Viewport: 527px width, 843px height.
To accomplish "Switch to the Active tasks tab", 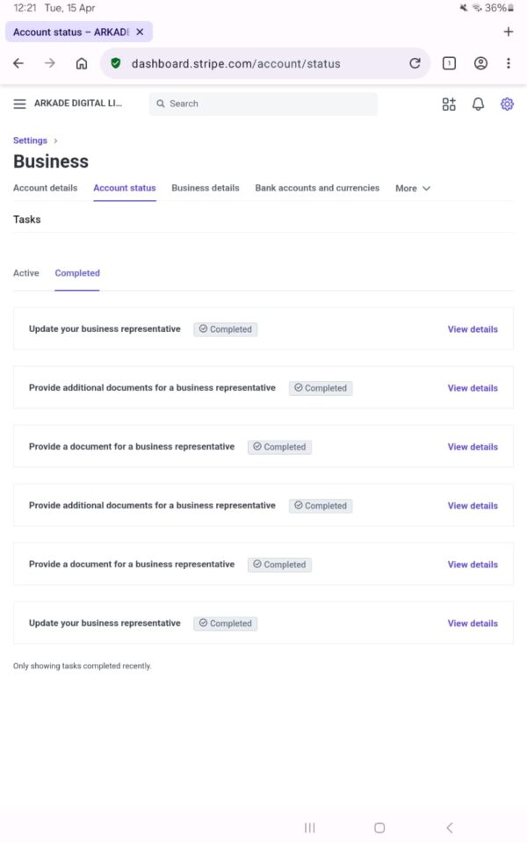I will pos(26,273).
